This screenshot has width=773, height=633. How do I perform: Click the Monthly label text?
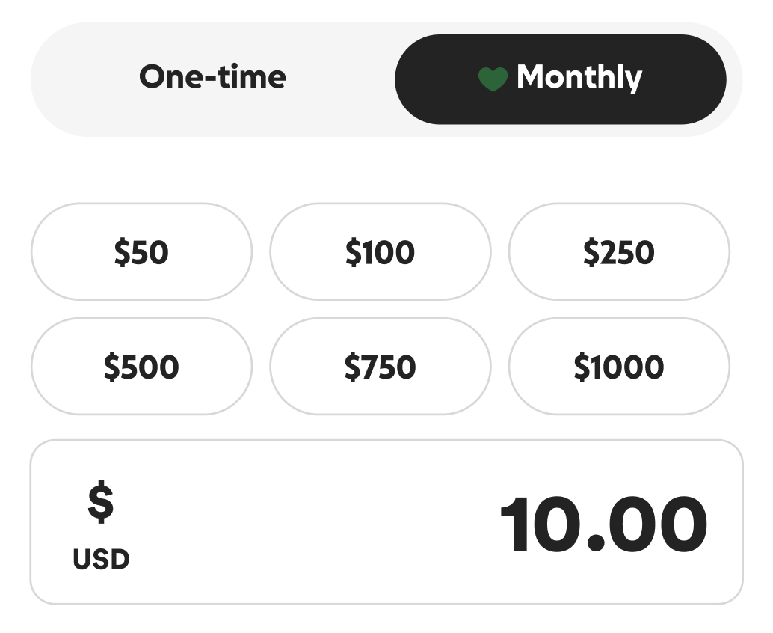[579, 78]
